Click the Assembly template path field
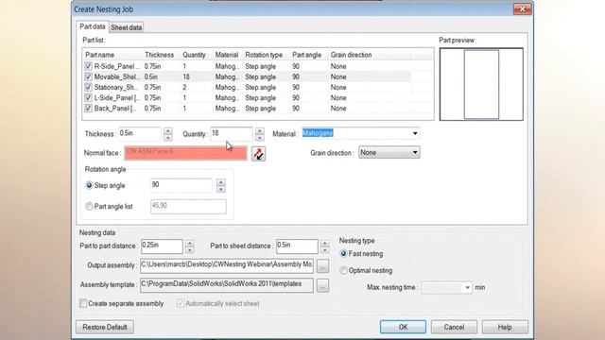The image size is (605, 340). click(227, 285)
